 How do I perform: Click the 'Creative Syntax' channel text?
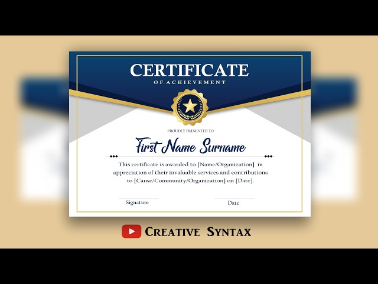coord(198,232)
